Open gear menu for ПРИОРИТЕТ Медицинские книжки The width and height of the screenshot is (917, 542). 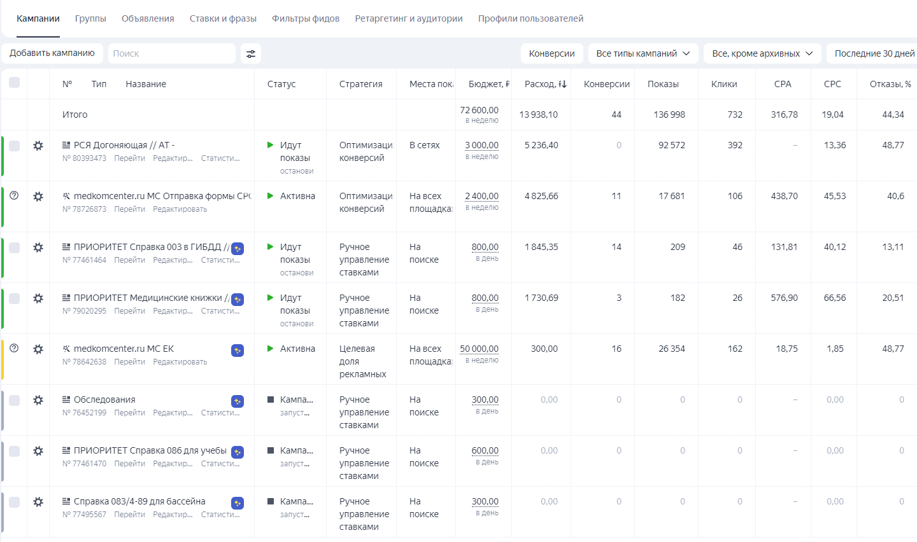(38, 298)
